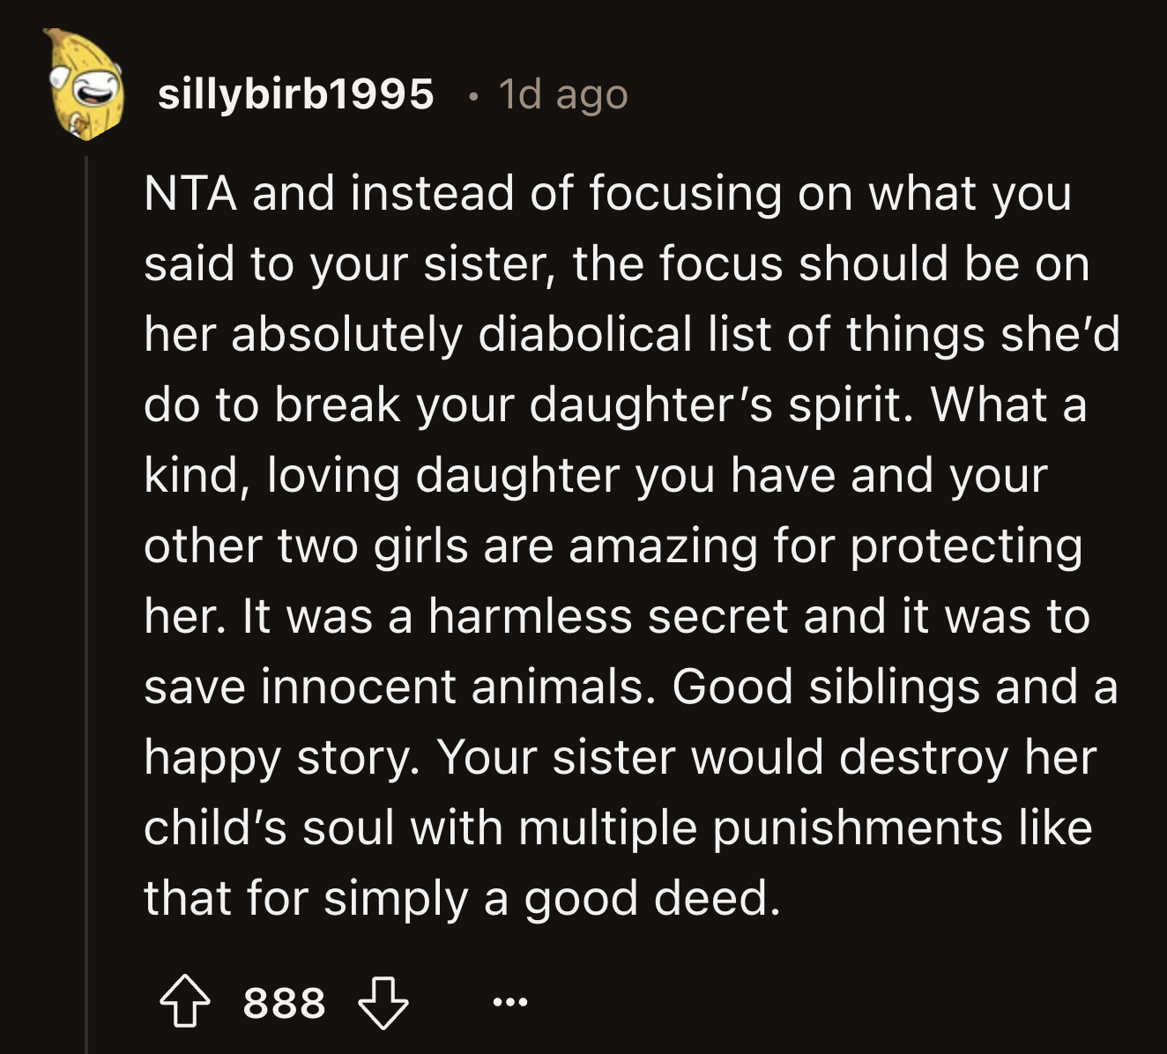
Task: Upvote the comment by sillybirb1995
Action: click(184, 1003)
